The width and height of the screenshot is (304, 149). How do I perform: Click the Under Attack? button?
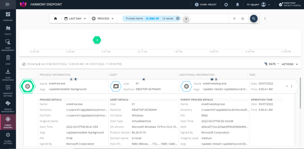pyautogui.click(x=206, y=4)
